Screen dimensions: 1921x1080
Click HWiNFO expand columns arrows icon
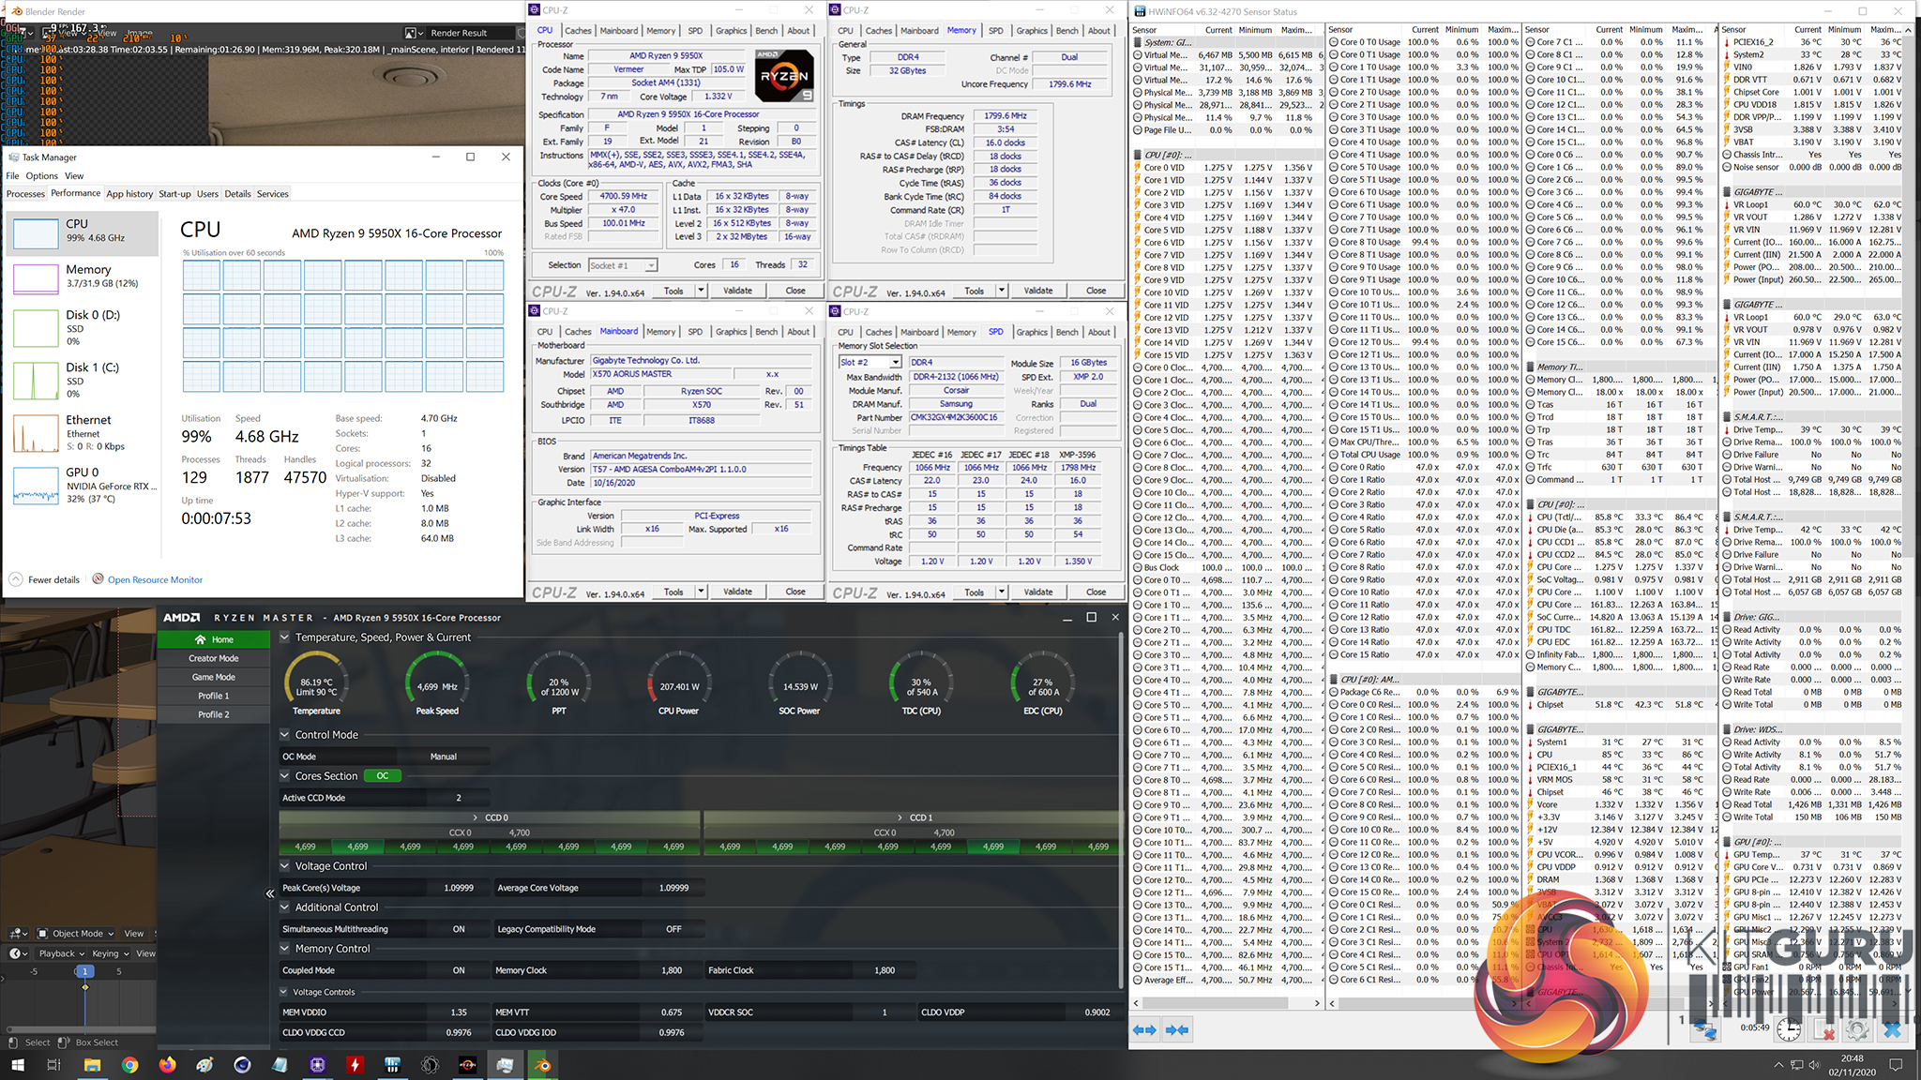point(1144,1029)
